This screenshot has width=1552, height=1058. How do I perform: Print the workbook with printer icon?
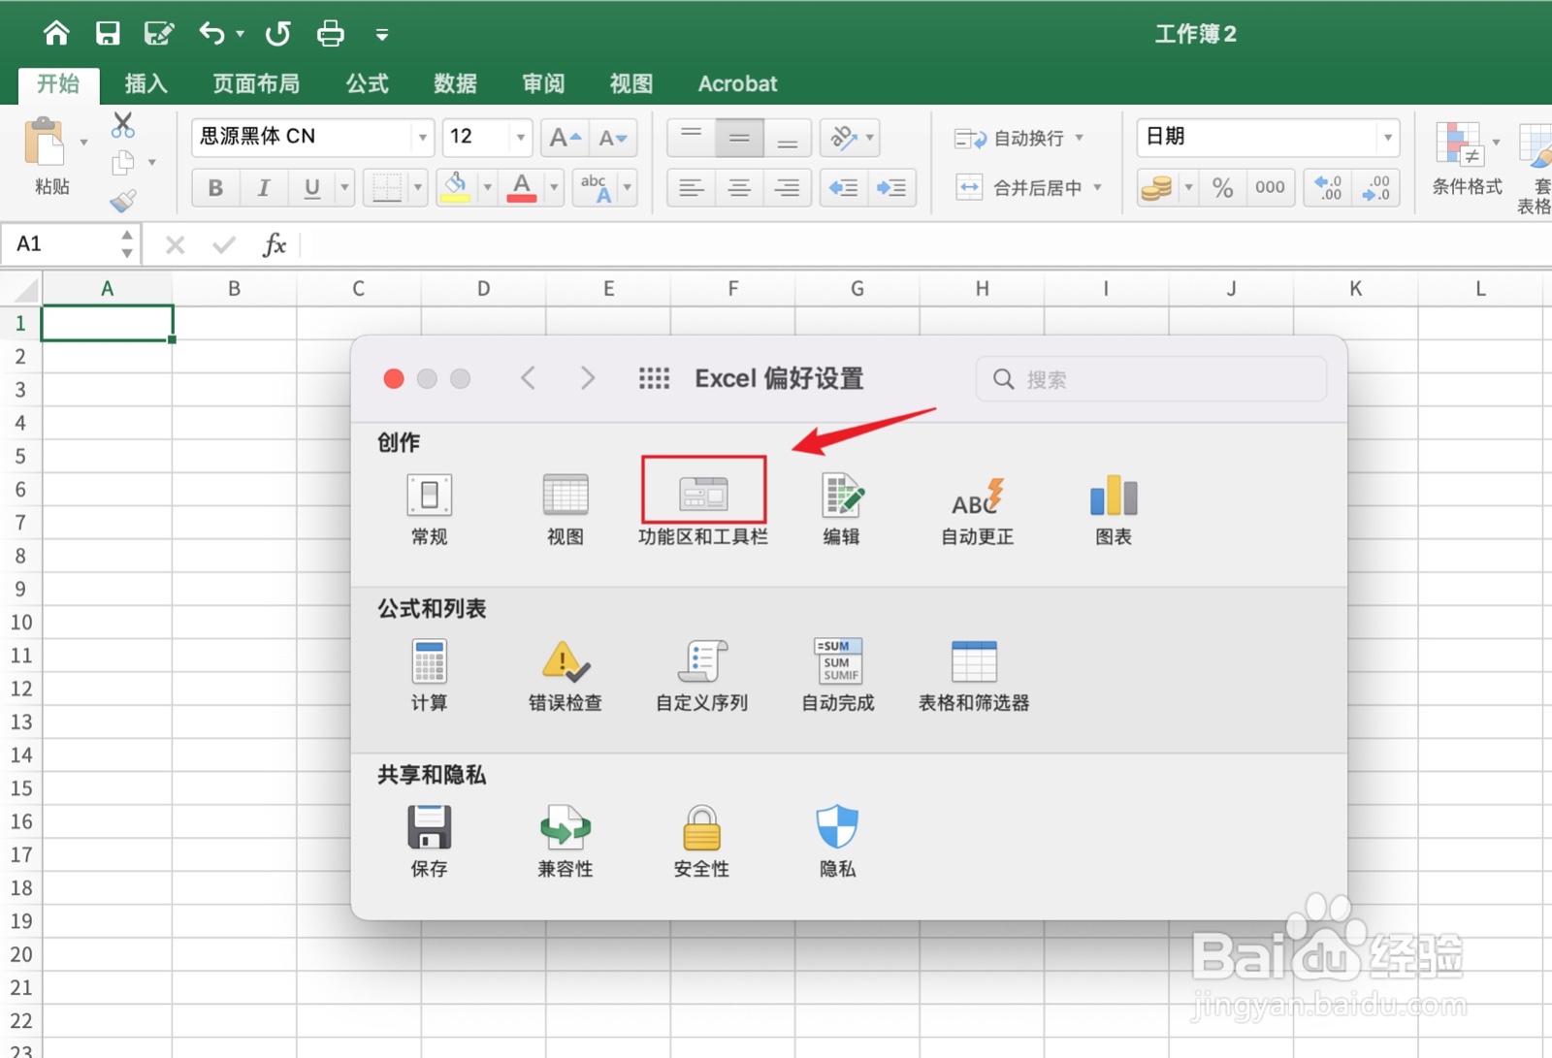pos(331,34)
